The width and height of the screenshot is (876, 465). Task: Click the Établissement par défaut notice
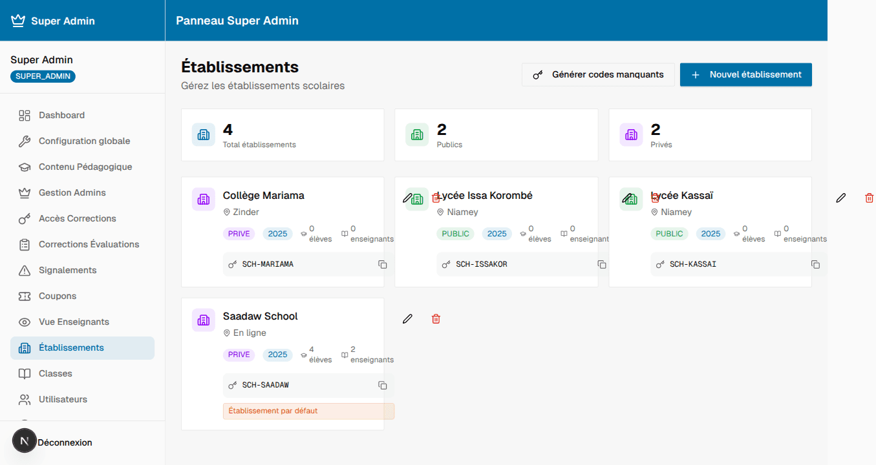(308, 411)
